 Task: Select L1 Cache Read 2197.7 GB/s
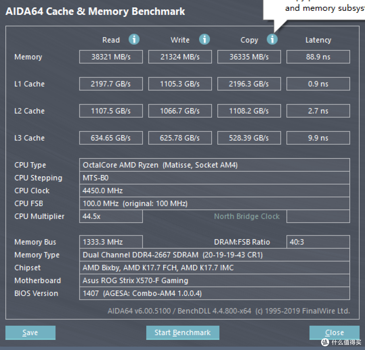pos(111,84)
